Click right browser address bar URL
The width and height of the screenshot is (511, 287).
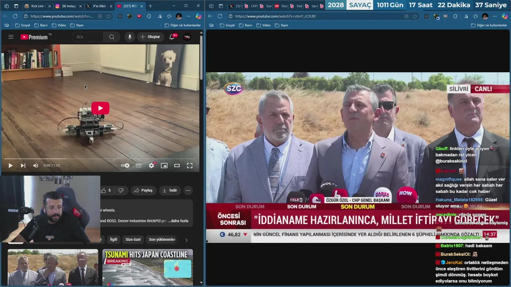point(275,16)
